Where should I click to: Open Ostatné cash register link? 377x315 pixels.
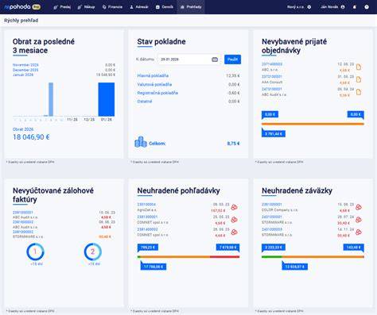(x=145, y=102)
